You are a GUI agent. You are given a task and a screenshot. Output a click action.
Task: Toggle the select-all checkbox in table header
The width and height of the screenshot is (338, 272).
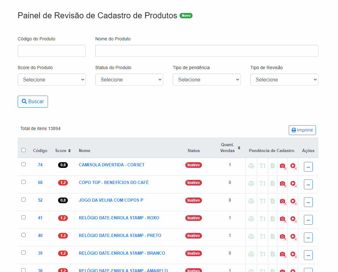[23, 150]
